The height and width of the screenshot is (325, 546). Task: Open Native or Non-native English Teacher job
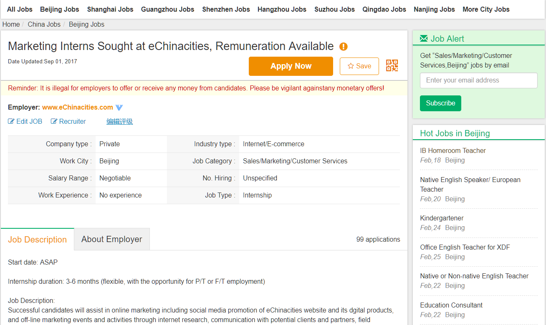[x=474, y=276]
